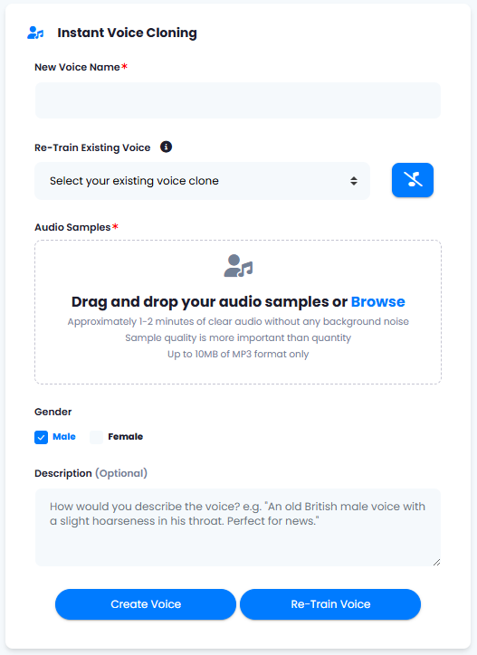Image resolution: width=477 pixels, height=655 pixels.
Task: Check the Female gender checkbox
Action: (x=96, y=437)
